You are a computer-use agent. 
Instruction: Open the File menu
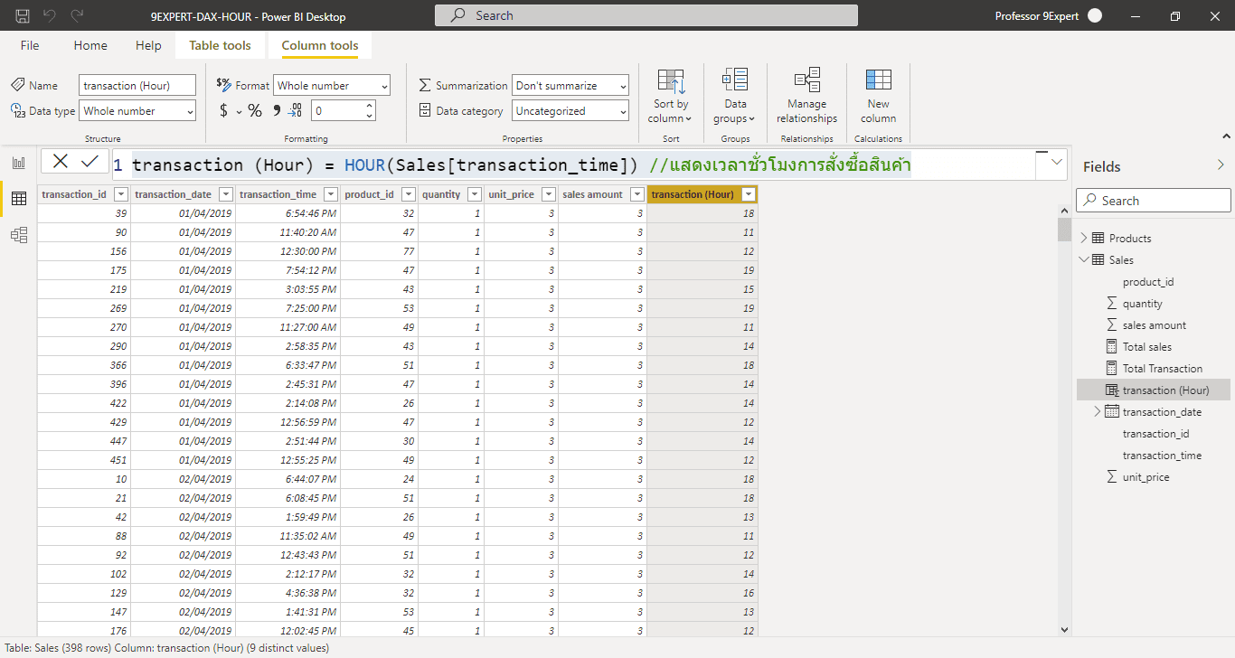point(30,45)
